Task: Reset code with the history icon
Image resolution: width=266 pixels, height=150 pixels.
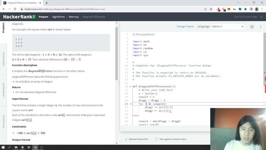Action: [252, 27]
